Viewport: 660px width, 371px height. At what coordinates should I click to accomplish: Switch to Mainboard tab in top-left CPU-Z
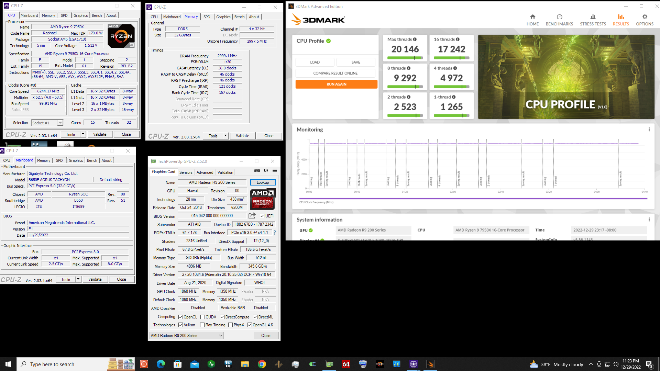point(29,15)
